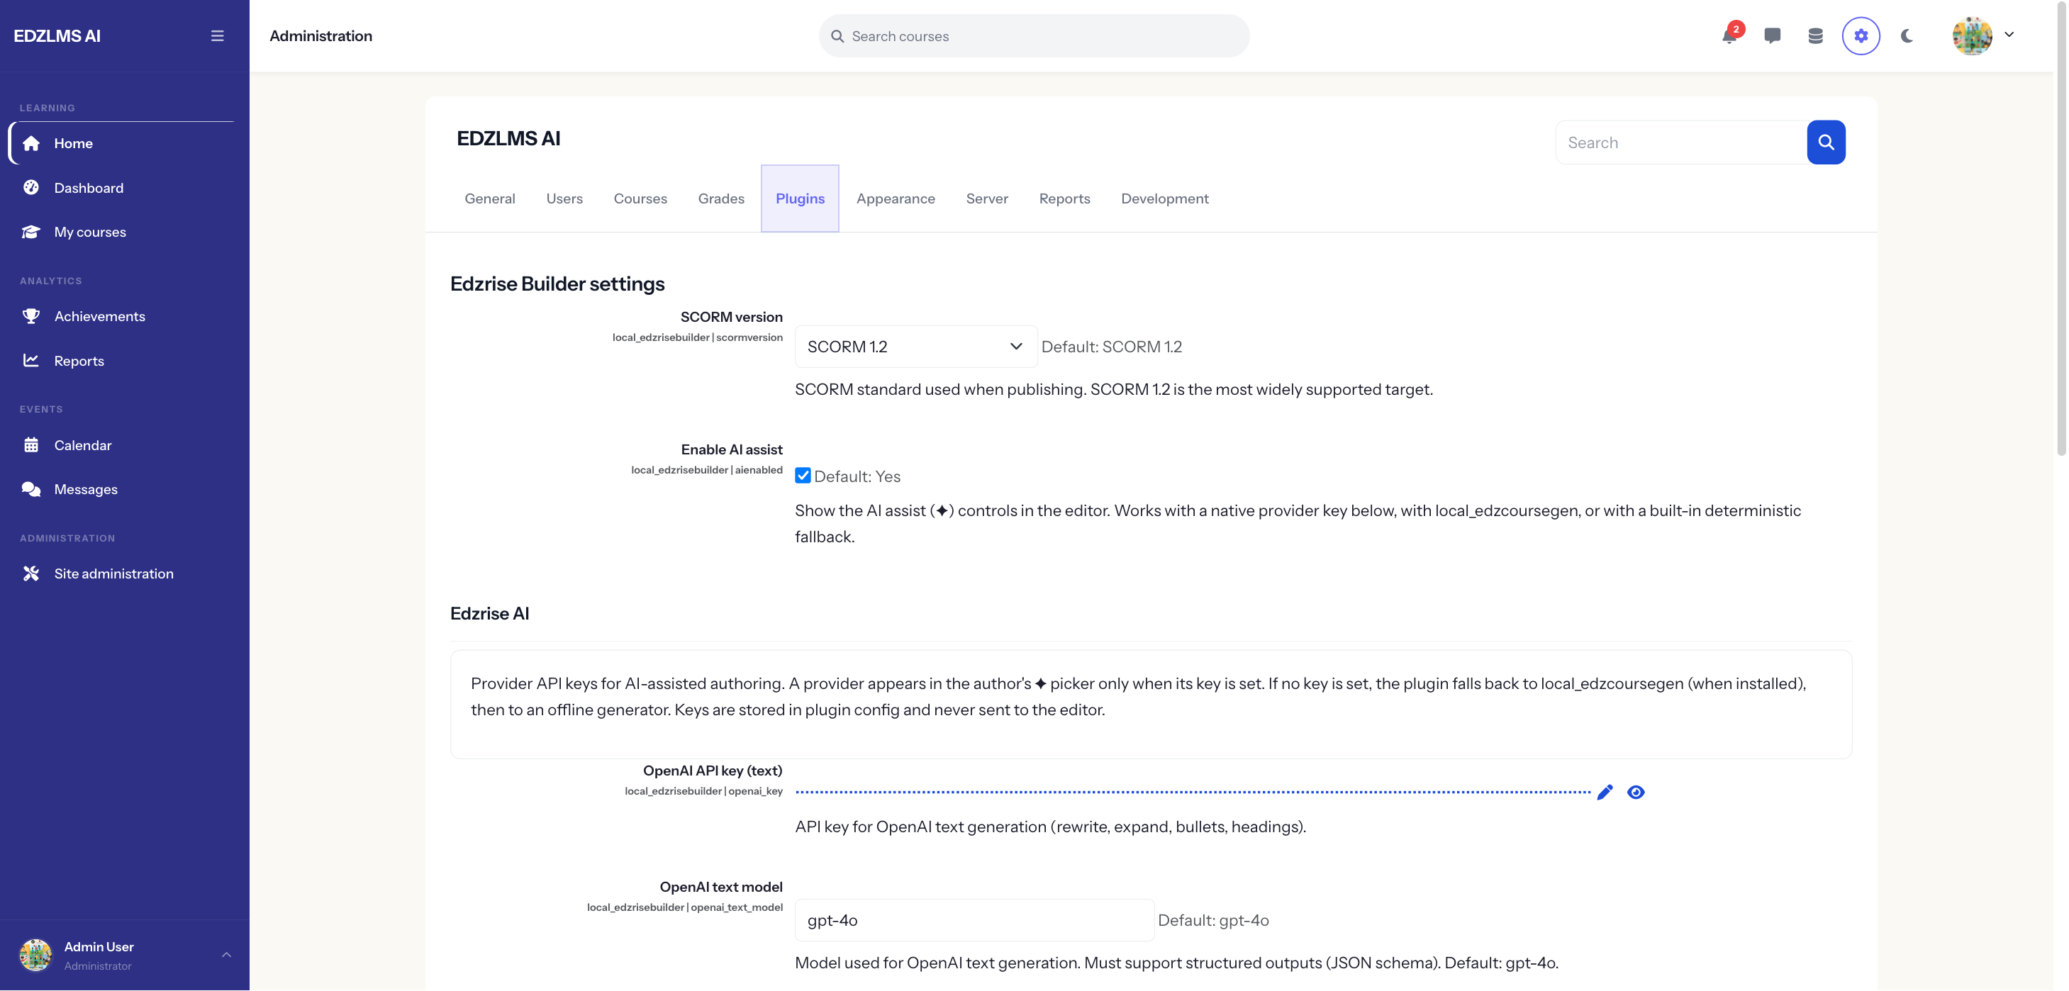Open Site administration in sidebar
Image resolution: width=2069 pixels, height=991 pixels.
pyautogui.click(x=121, y=573)
